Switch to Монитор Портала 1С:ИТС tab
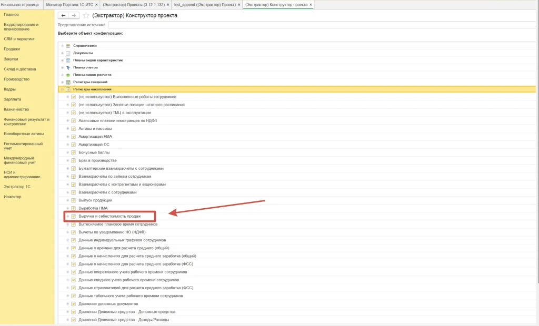 click(x=69, y=5)
